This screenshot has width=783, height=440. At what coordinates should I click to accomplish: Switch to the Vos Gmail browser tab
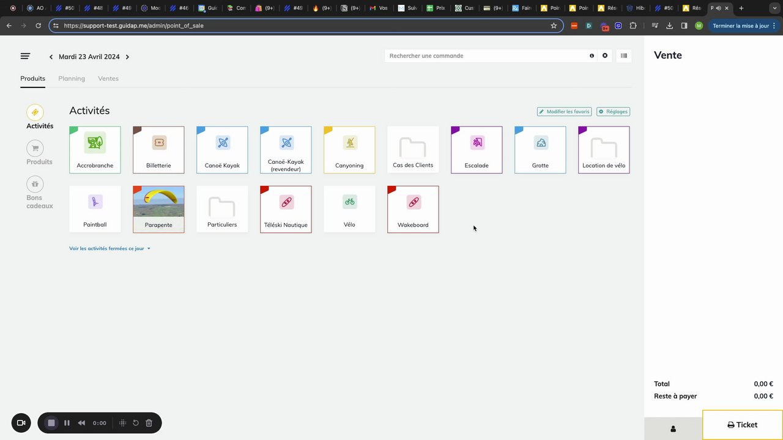coord(380,8)
